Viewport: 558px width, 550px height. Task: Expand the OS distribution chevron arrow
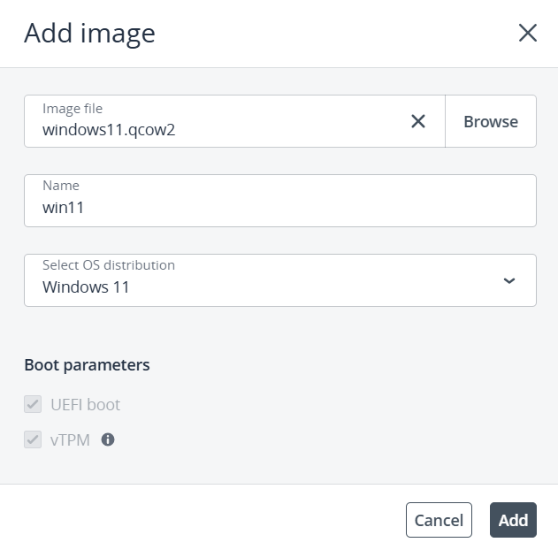click(509, 280)
